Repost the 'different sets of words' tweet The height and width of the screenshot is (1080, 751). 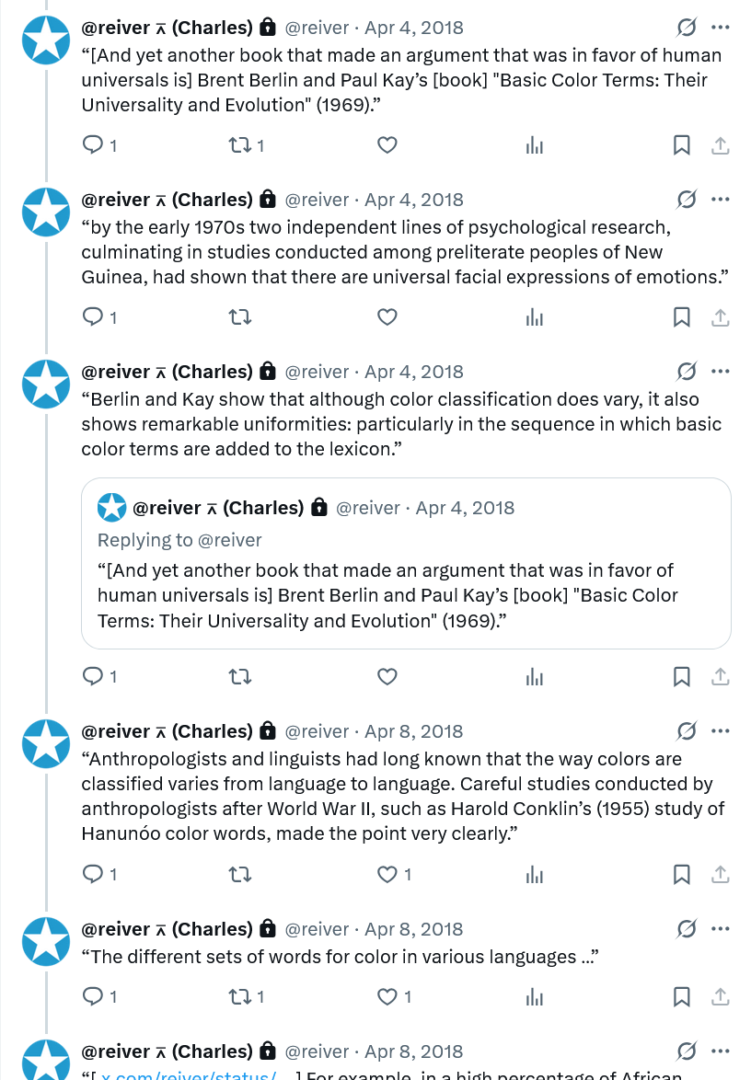(x=239, y=997)
